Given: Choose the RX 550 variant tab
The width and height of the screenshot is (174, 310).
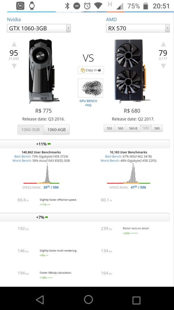Looking at the screenshot, I should tap(109, 128).
